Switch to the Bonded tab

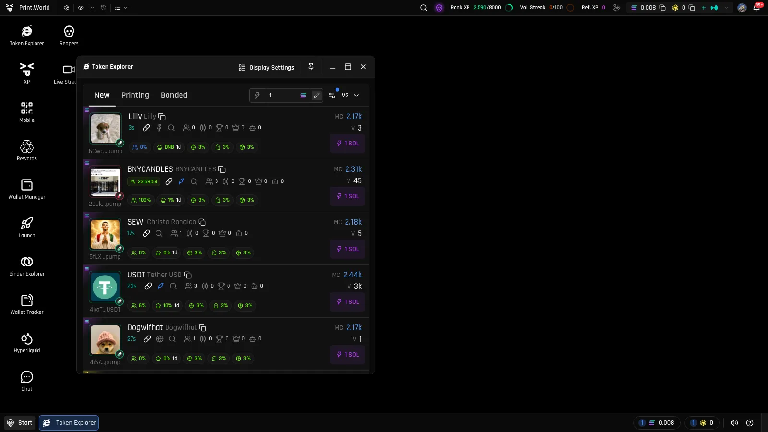click(x=174, y=96)
